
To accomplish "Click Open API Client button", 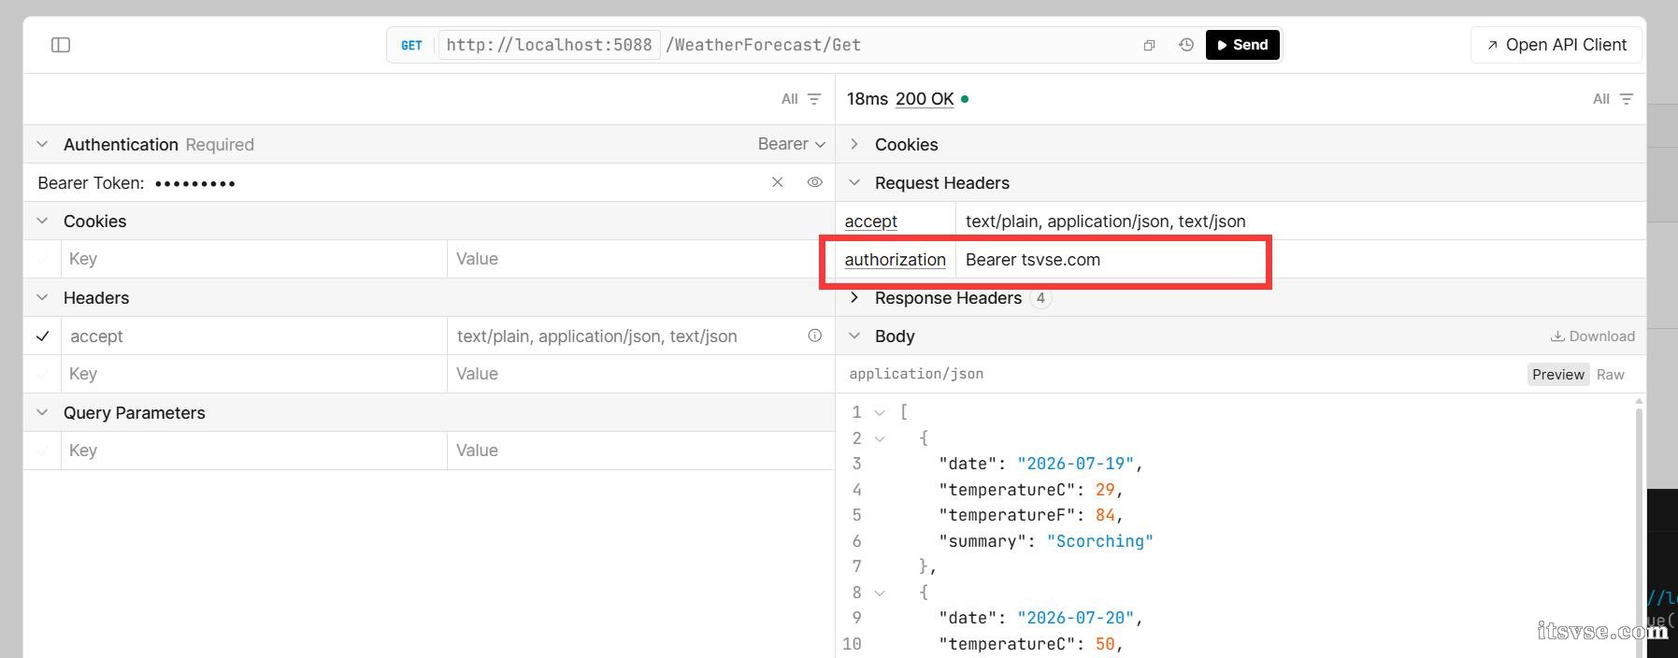I will click(1556, 45).
